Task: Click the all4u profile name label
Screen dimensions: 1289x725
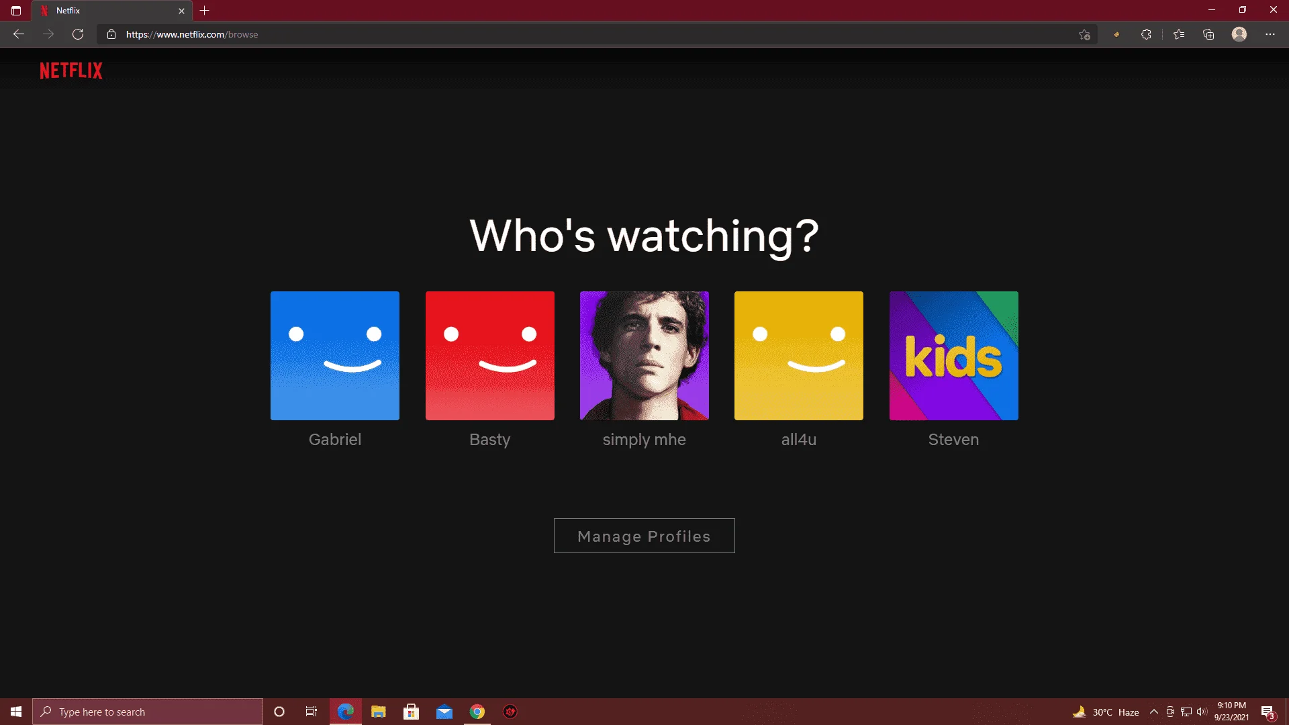Action: [799, 440]
